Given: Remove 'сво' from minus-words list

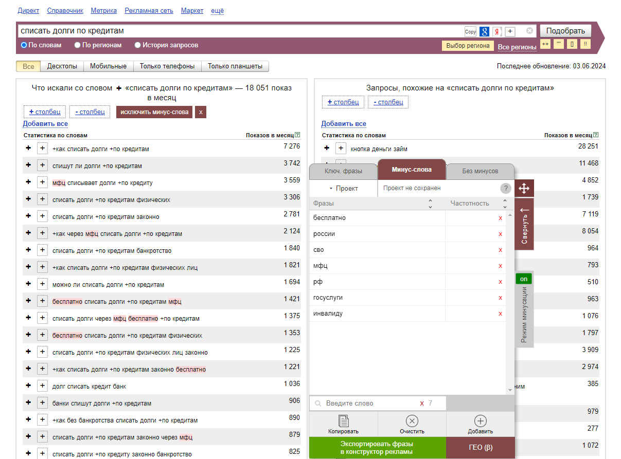Looking at the screenshot, I should pyautogui.click(x=500, y=250).
